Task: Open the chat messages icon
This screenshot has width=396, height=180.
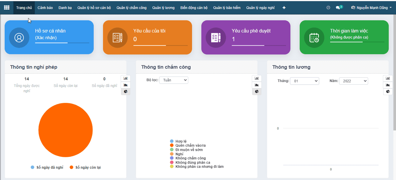Action: point(338,8)
